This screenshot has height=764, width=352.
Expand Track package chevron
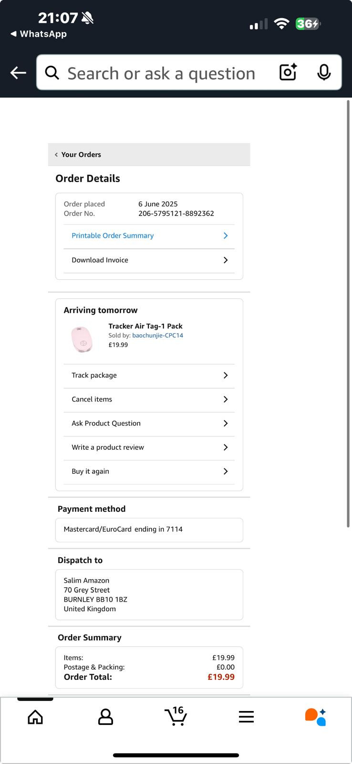pyautogui.click(x=226, y=375)
